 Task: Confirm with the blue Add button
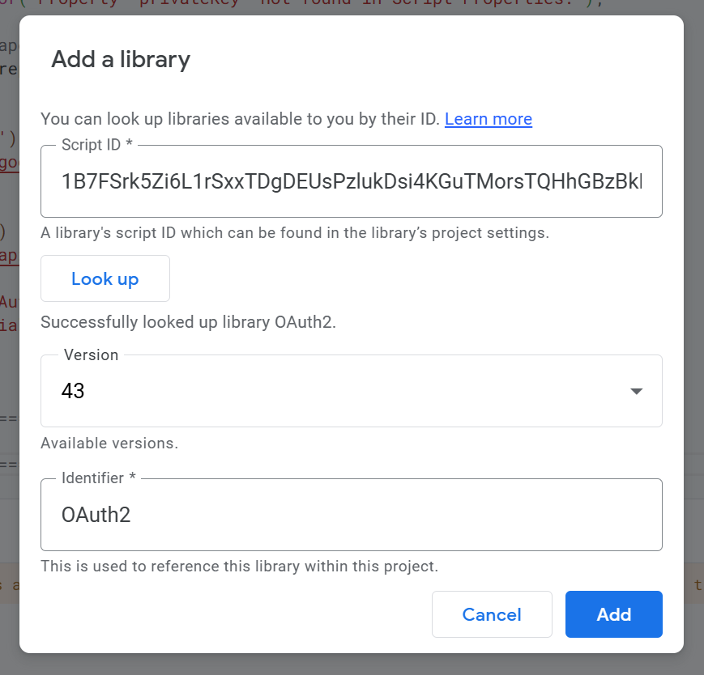click(x=613, y=614)
